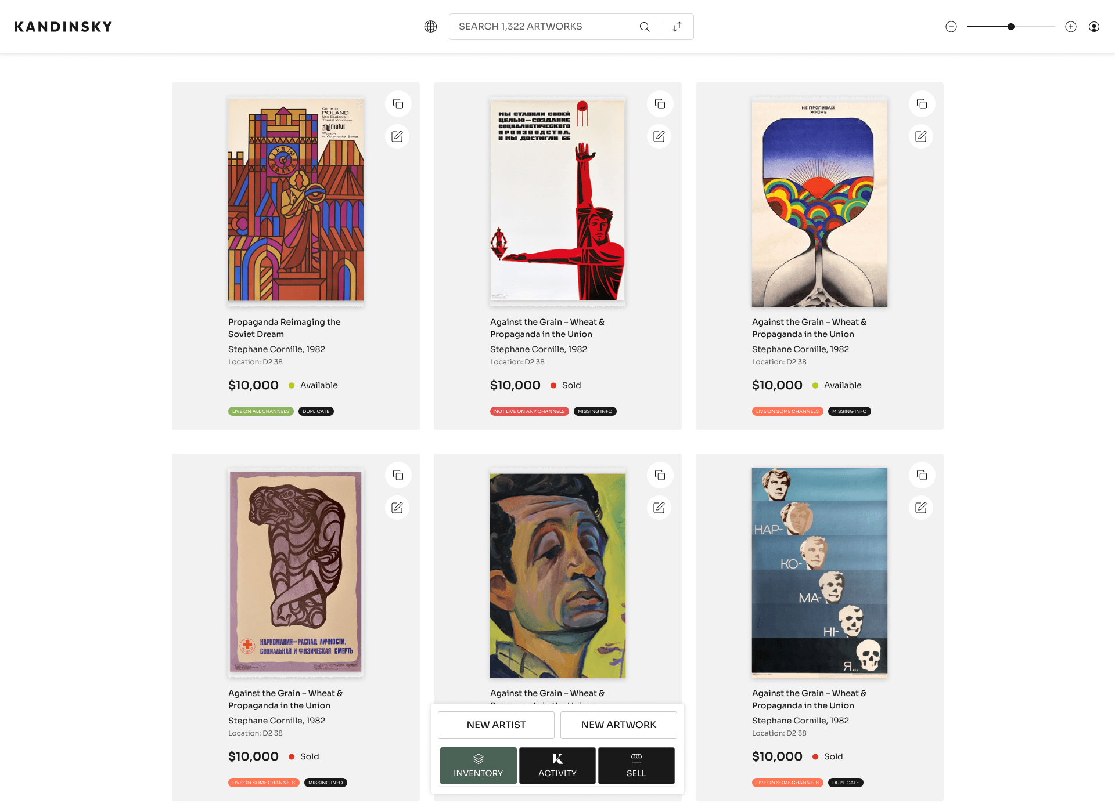Switch to the SELL tab
Screen dimensions: 1115x811
click(636, 766)
